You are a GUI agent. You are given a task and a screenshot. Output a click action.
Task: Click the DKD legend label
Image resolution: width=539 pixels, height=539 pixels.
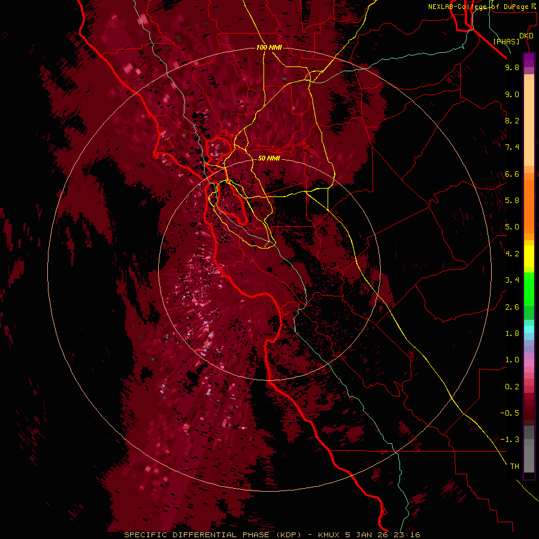pos(526,36)
